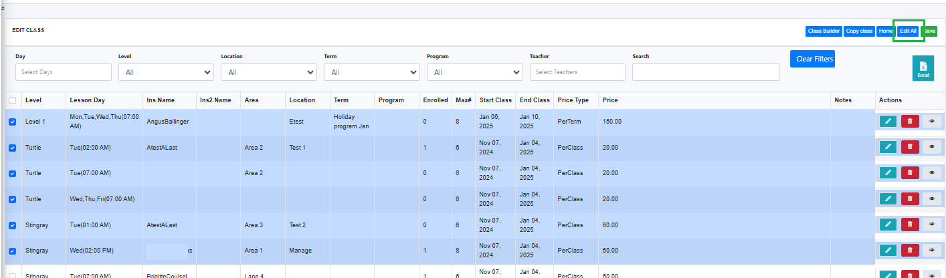This screenshot has height=278, width=946.
Task: Open the Select Days multi-select
Action: pyautogui.click(x=64, y=72)
